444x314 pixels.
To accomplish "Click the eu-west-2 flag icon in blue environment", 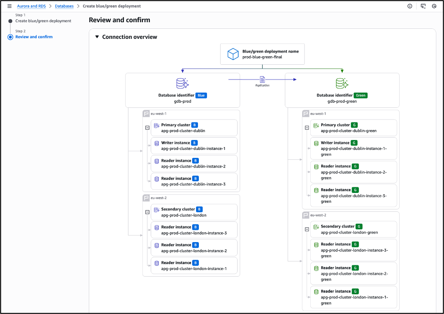I will tap(145, 198).
